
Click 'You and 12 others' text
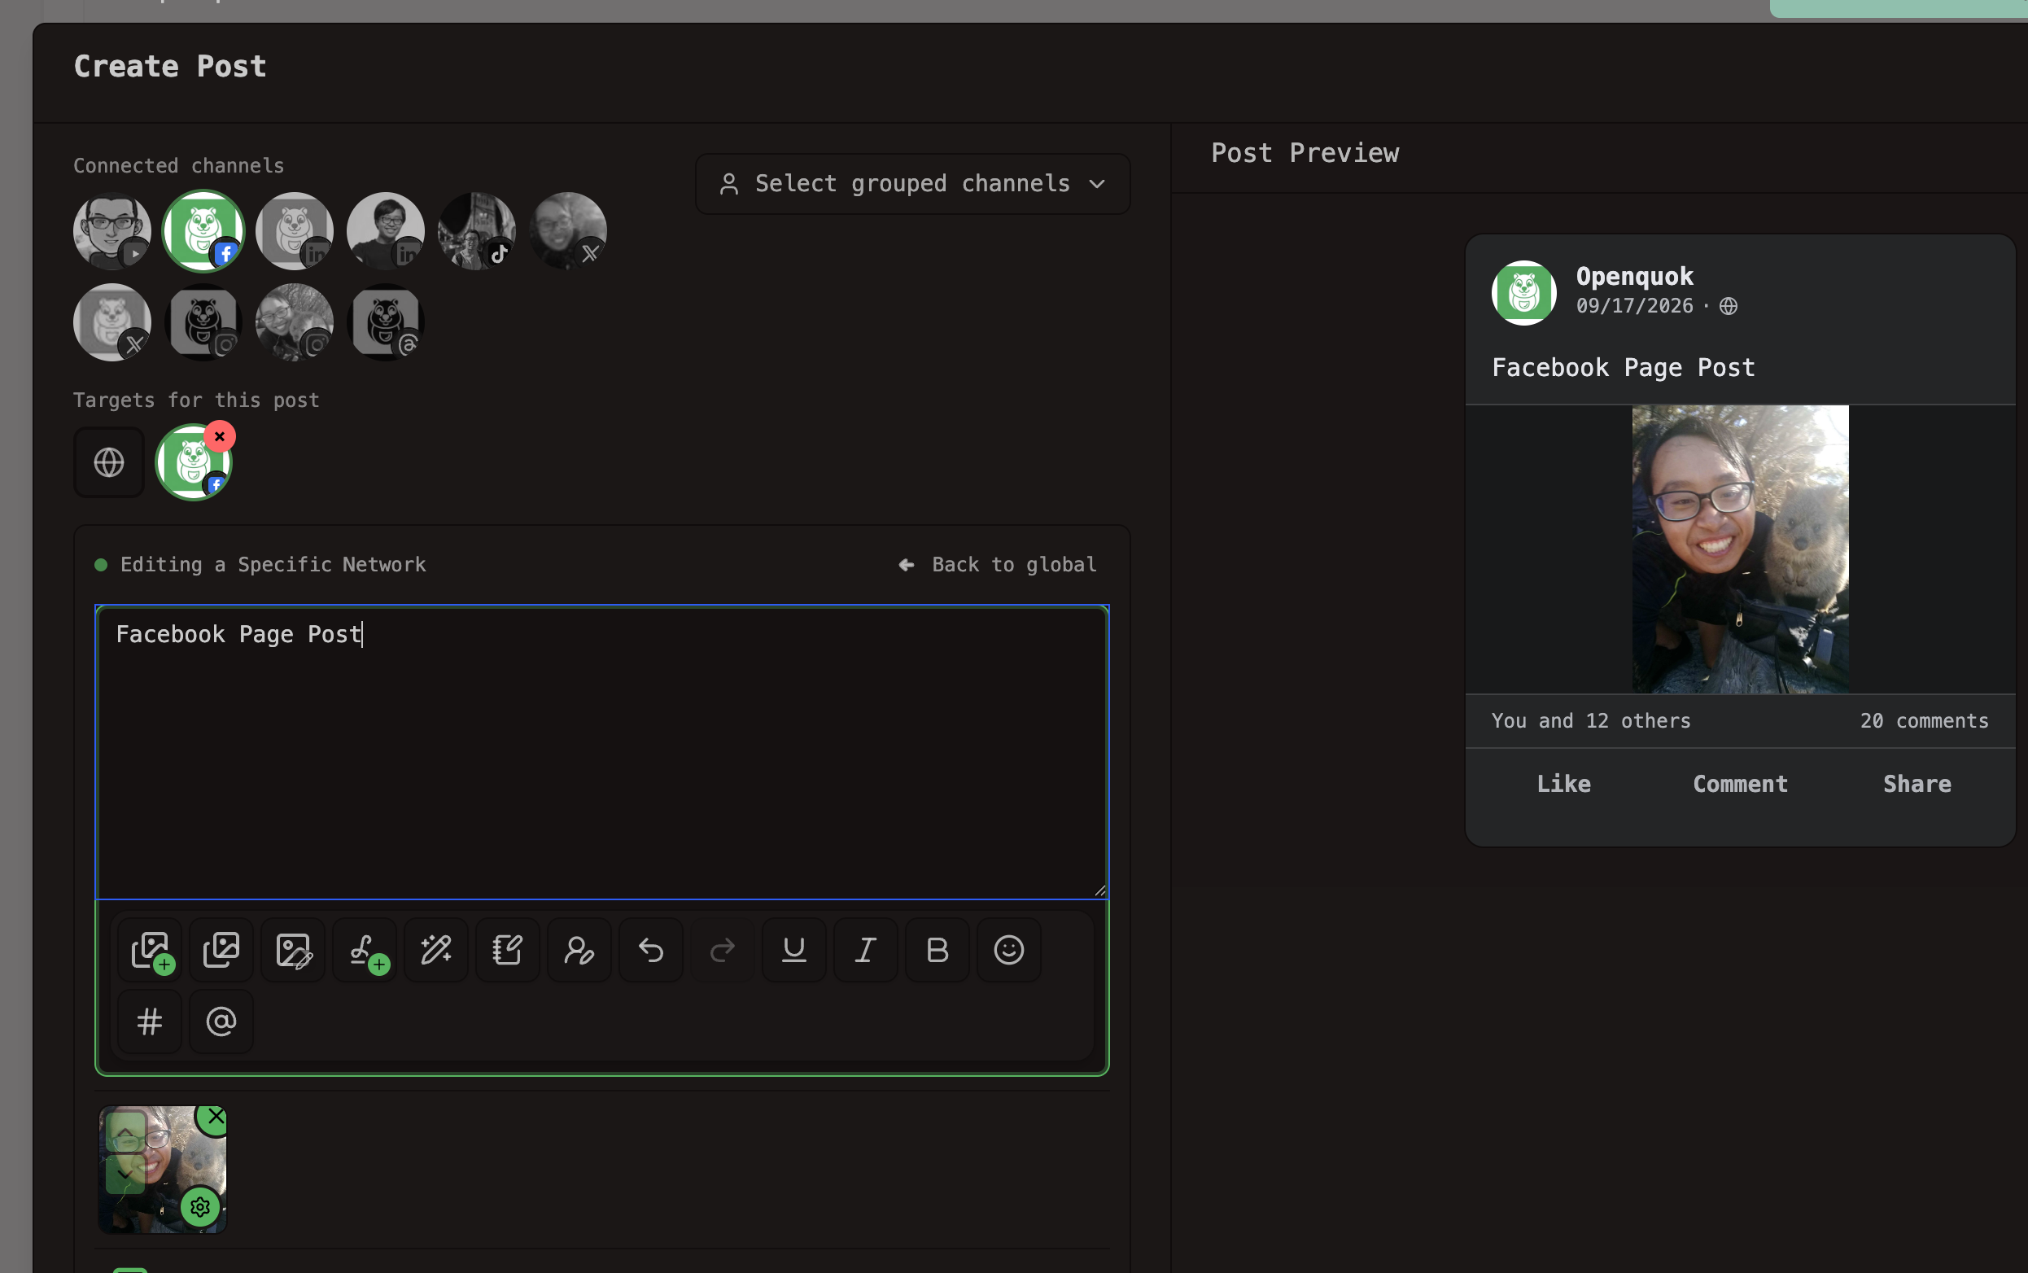pyautogui.click(x=1591, y=720)
